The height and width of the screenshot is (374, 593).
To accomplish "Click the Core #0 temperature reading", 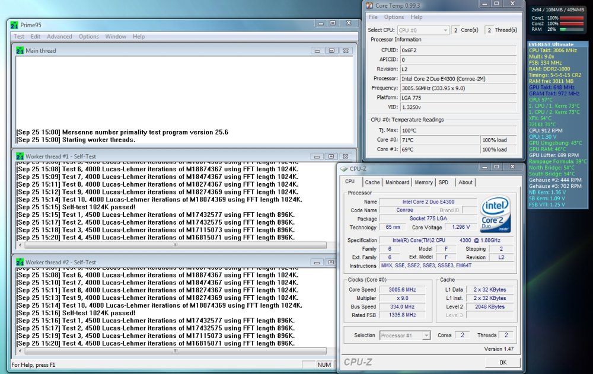I will point(440,140).
